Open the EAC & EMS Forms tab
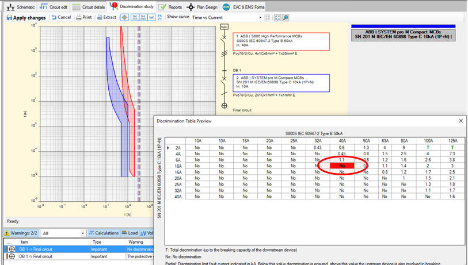This screenshot has height=265, width=468. pyautogui.click(x=243, y=7)
